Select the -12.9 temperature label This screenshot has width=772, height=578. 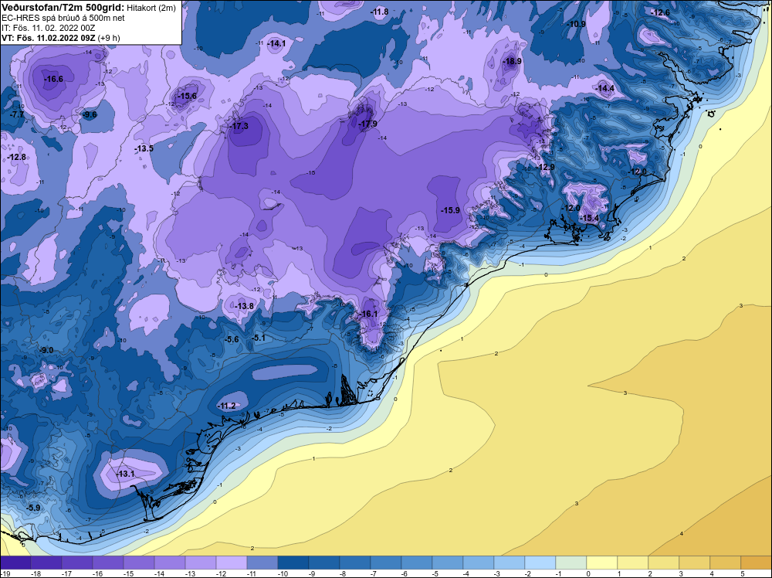coord(546,168)
